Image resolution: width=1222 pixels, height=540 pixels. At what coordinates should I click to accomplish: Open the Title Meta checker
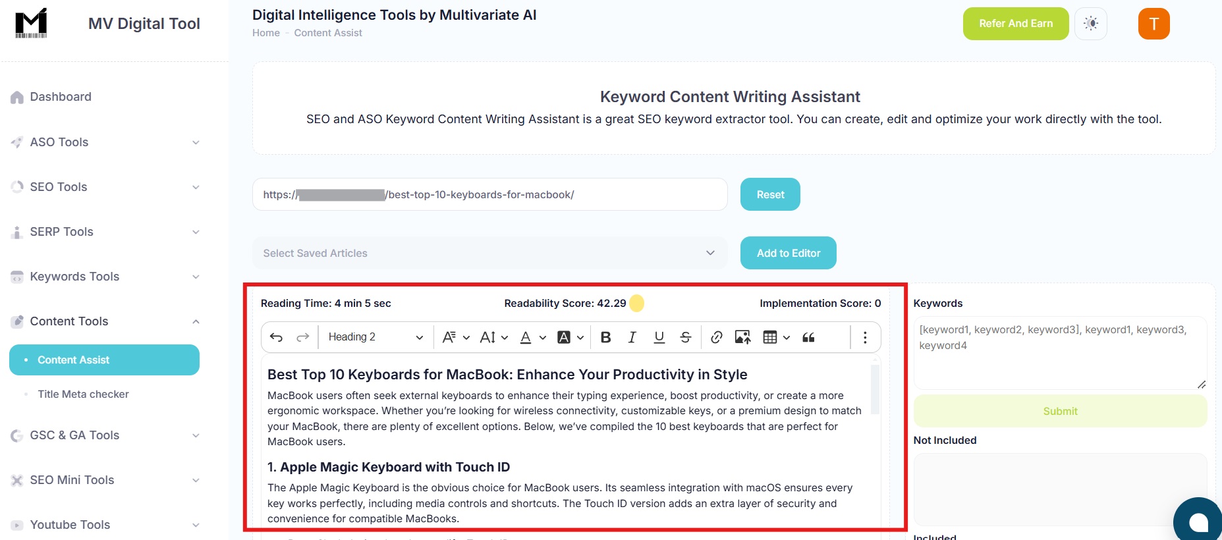click(83, 394)
